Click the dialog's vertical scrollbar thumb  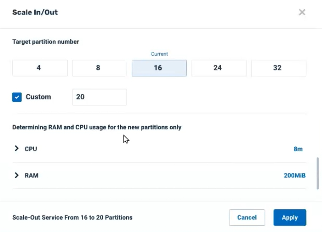[x=318, y=174]
